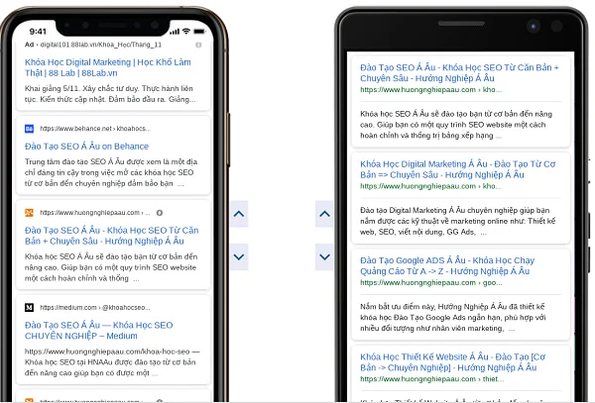Click the Google Ads course description snippet

click(453, 318)
